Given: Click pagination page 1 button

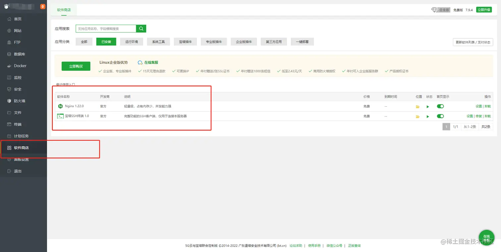Looking at the screenshot, I should pos(446,127).
